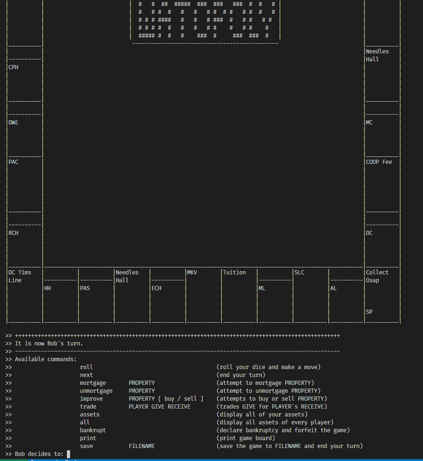This screenshot has height=461, width=423.
Task: Click PROPERTY argument in the mortgage row
Action: tap(142, 383)
